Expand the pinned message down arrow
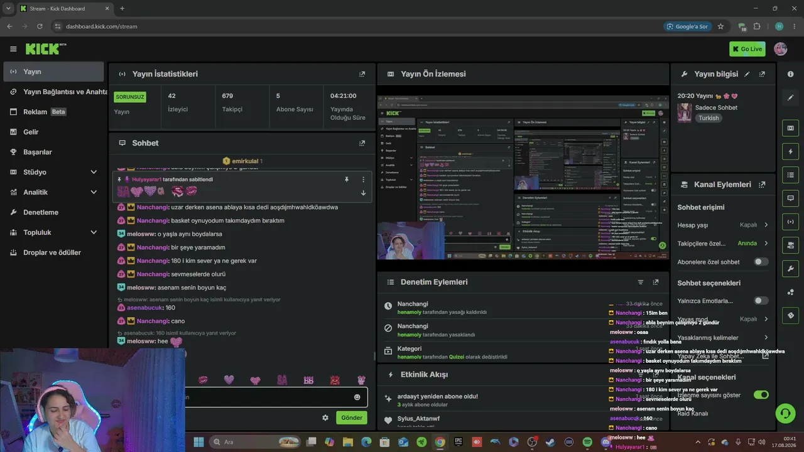This screenshot has width=804, height=452. 363,193
